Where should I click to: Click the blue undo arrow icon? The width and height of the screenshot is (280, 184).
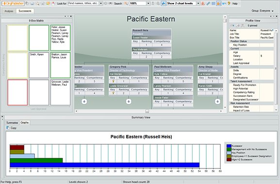coord(224,3)
